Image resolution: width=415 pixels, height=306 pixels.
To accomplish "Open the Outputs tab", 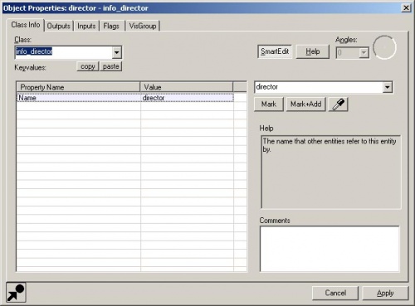I will point(59,26).
